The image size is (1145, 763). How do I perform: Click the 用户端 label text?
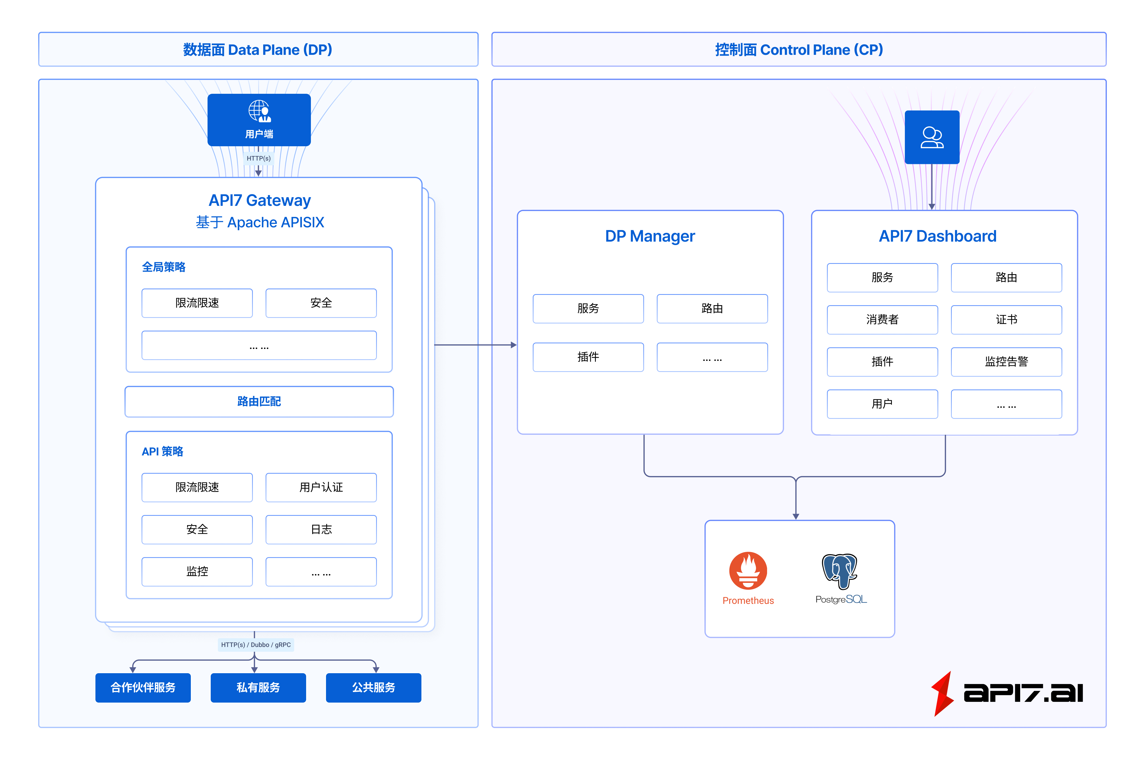[259, 134]
